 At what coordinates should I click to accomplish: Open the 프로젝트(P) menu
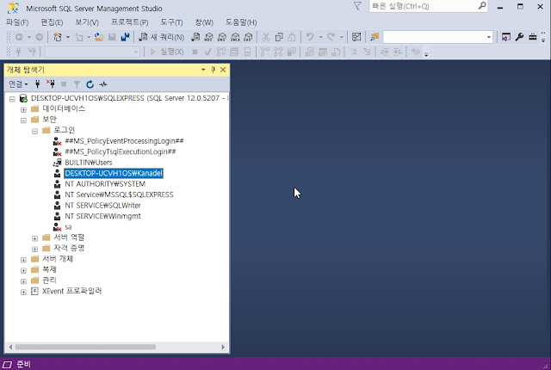pos(130,22)
